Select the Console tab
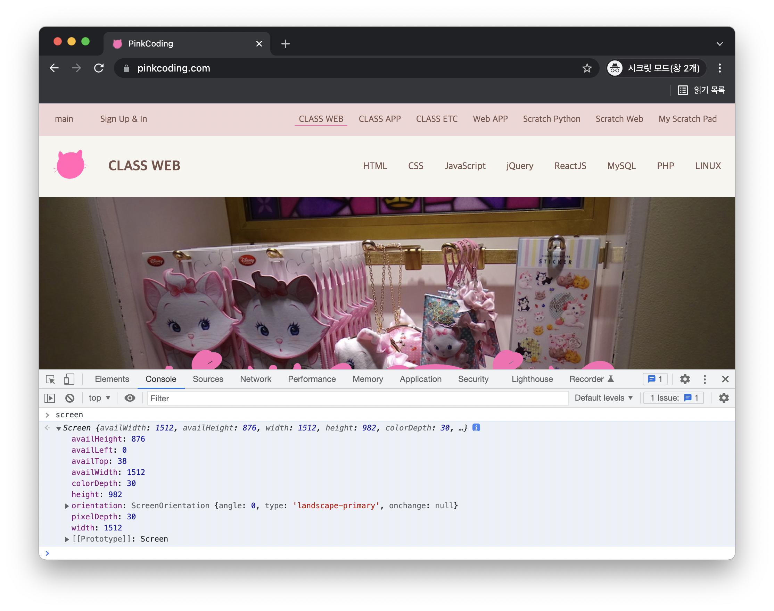 [161, 379]
